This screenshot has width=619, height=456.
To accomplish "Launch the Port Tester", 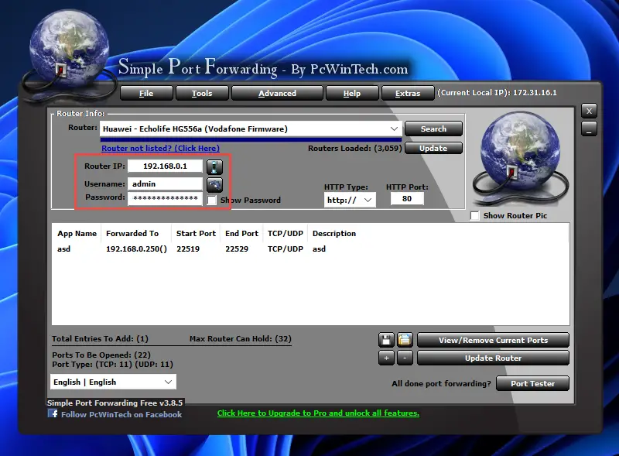I will pyautogui.click(x=532, y=383).
